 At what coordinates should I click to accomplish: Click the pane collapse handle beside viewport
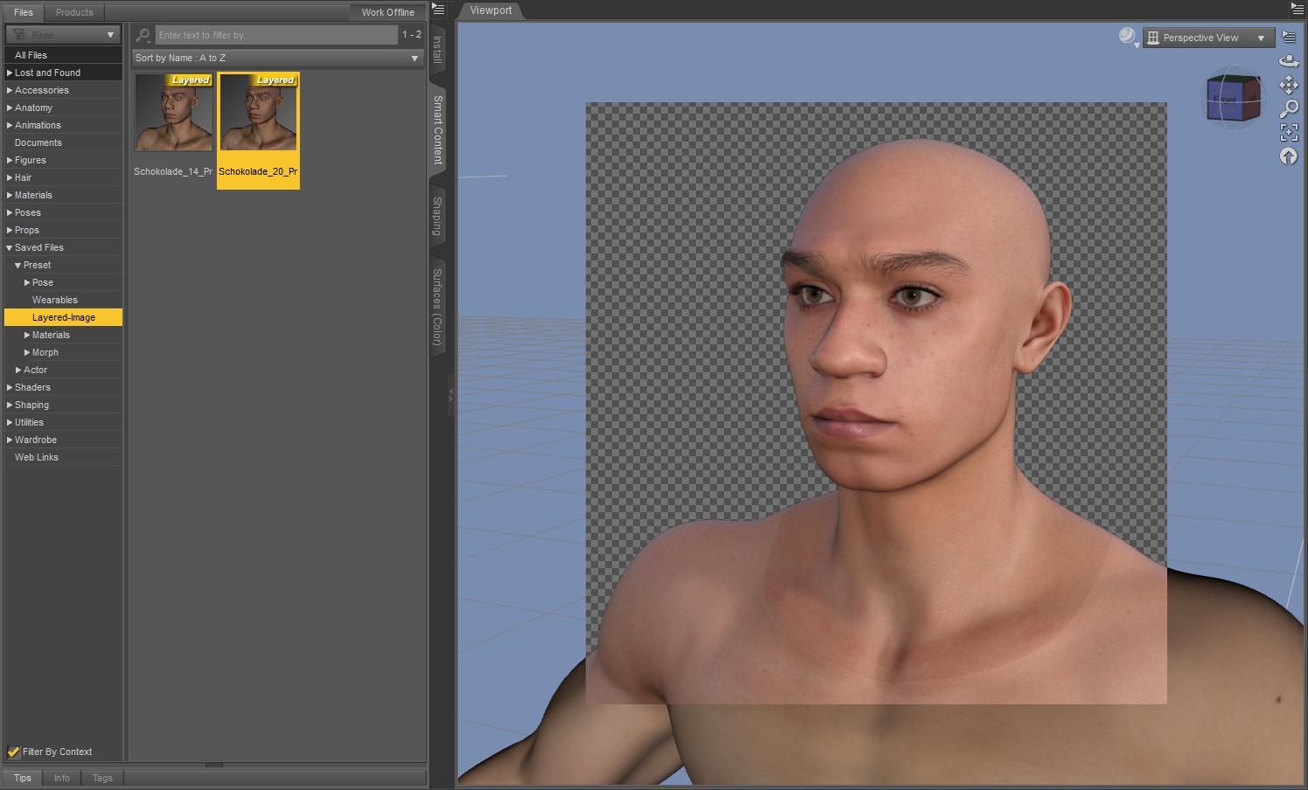[x=451, y=396]
